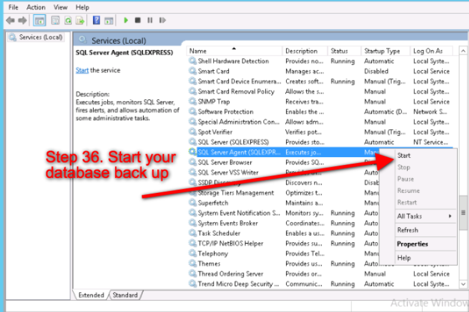Click the Stop Service square toolbar icon

click(138, 20)
